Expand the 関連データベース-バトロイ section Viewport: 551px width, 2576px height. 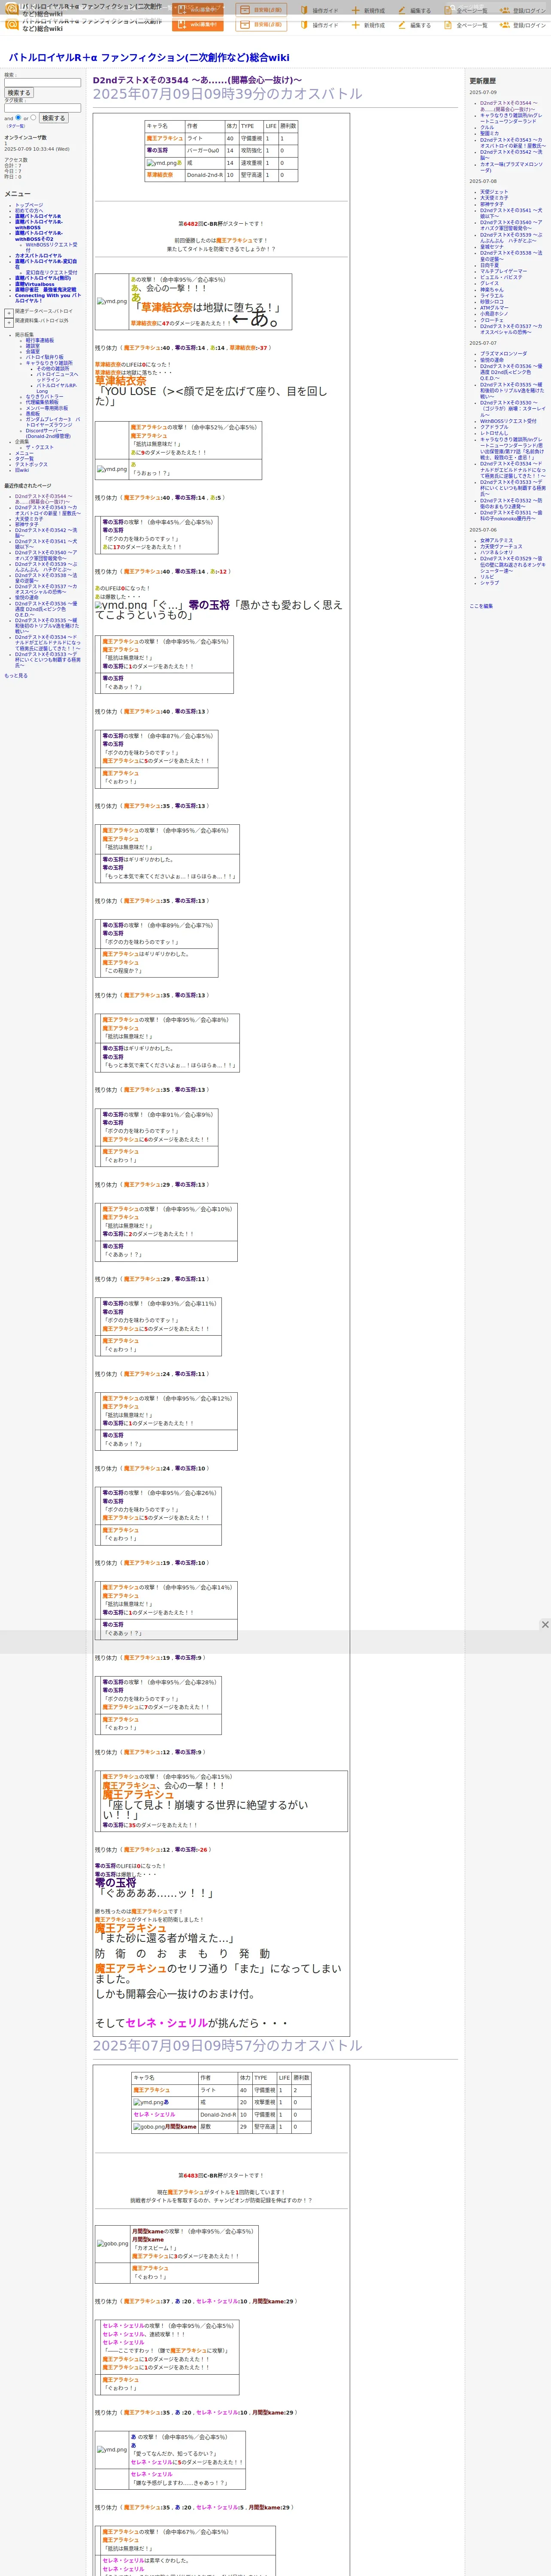click(x=9, y=313)
